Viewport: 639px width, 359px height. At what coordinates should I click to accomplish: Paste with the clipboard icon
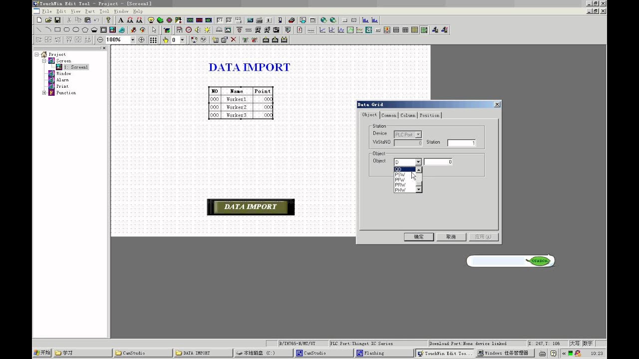coord(88,20)
